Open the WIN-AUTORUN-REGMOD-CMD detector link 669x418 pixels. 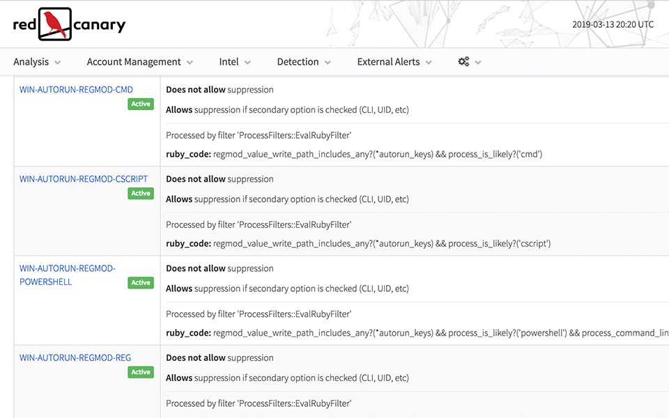click(76, 90)
